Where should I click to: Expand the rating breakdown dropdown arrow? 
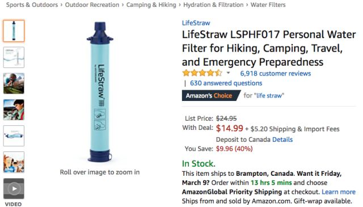click(228, 73)
